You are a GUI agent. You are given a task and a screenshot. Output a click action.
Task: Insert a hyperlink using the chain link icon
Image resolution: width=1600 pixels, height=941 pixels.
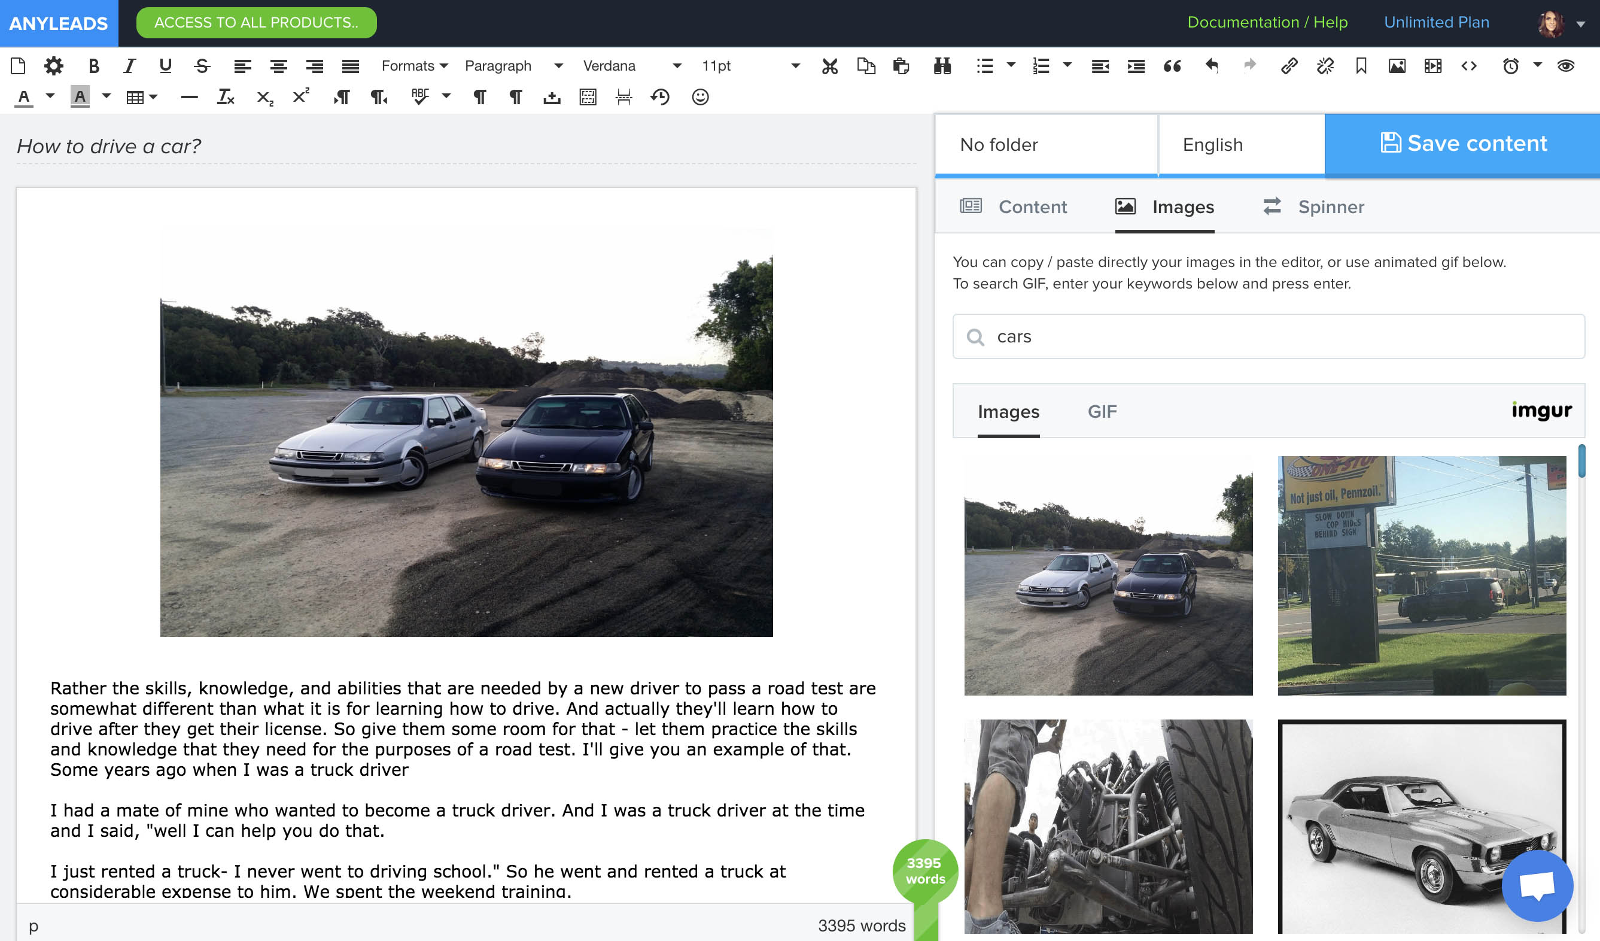[x=1289, y=65]
